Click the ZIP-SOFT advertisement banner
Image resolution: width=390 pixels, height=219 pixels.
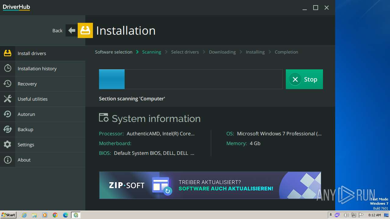[210, 185]
